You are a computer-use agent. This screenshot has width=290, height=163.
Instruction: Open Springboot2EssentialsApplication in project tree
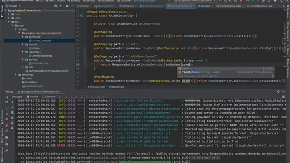click(x=47, y=71)
